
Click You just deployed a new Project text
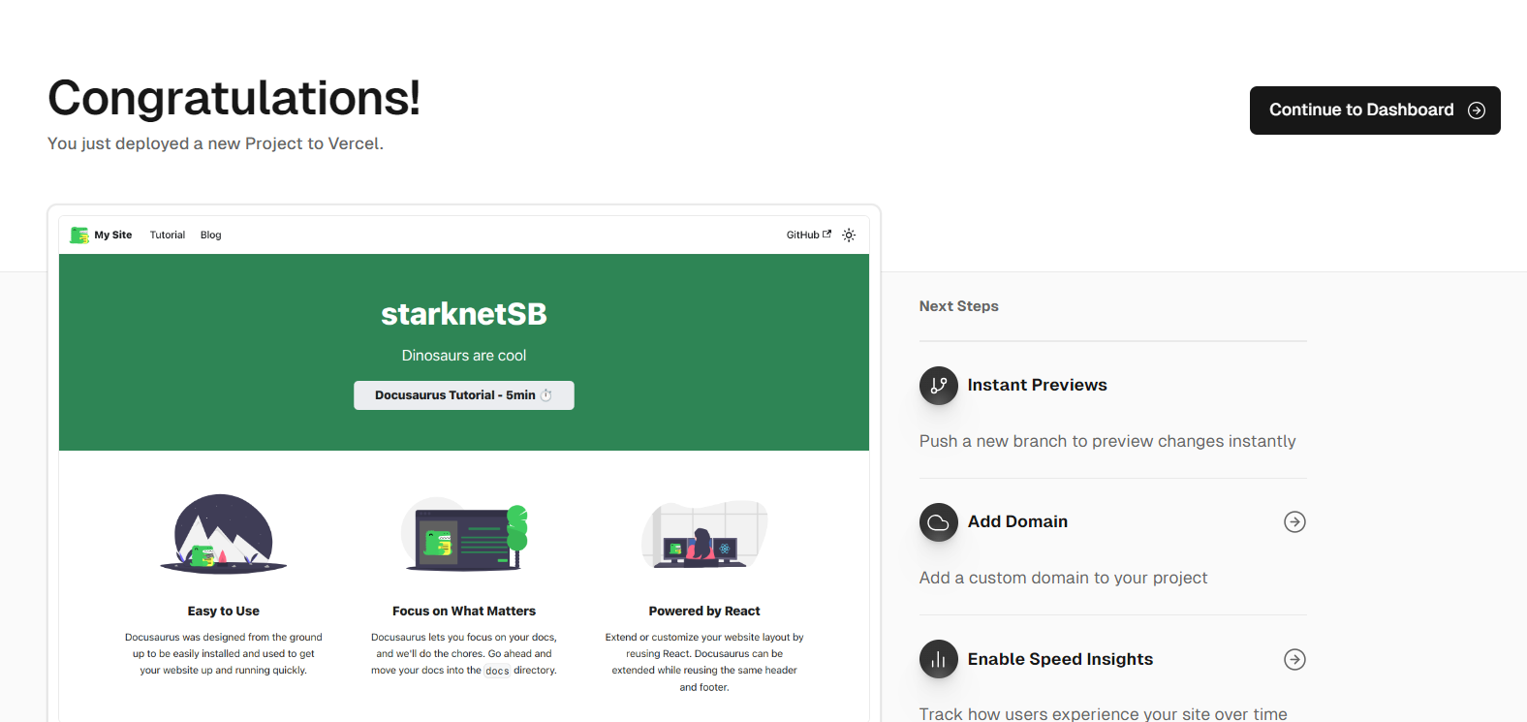(x=215, y=143)
